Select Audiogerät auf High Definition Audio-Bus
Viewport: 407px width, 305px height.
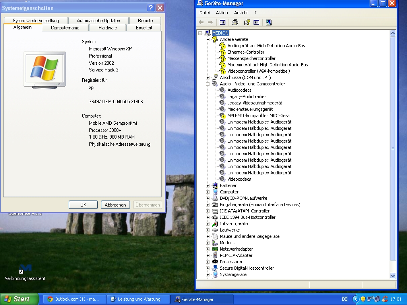point(266,46)
